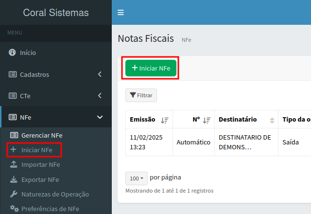Click the Exportar NFe download icon
This screenshot has height=214, width=311.
click(x=14, y=179)
